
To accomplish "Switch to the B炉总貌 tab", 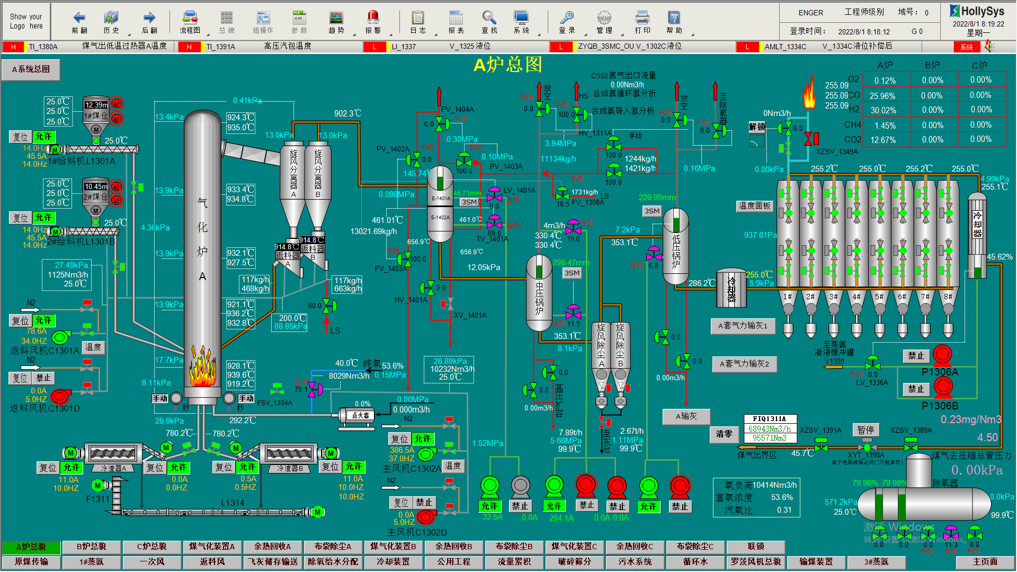I will click(92, 547).
